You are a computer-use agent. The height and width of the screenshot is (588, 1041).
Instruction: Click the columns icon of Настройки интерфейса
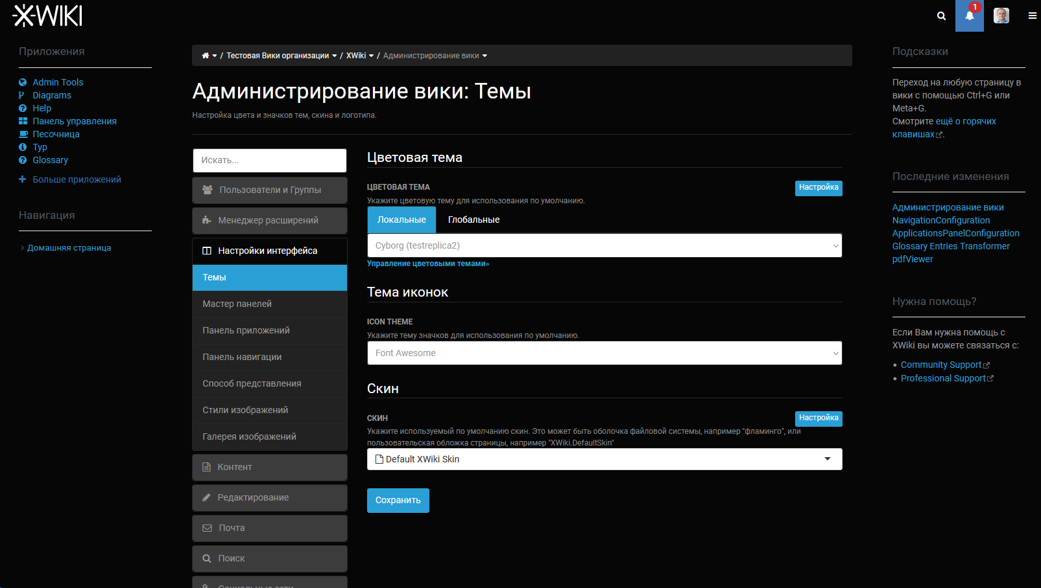207,251
